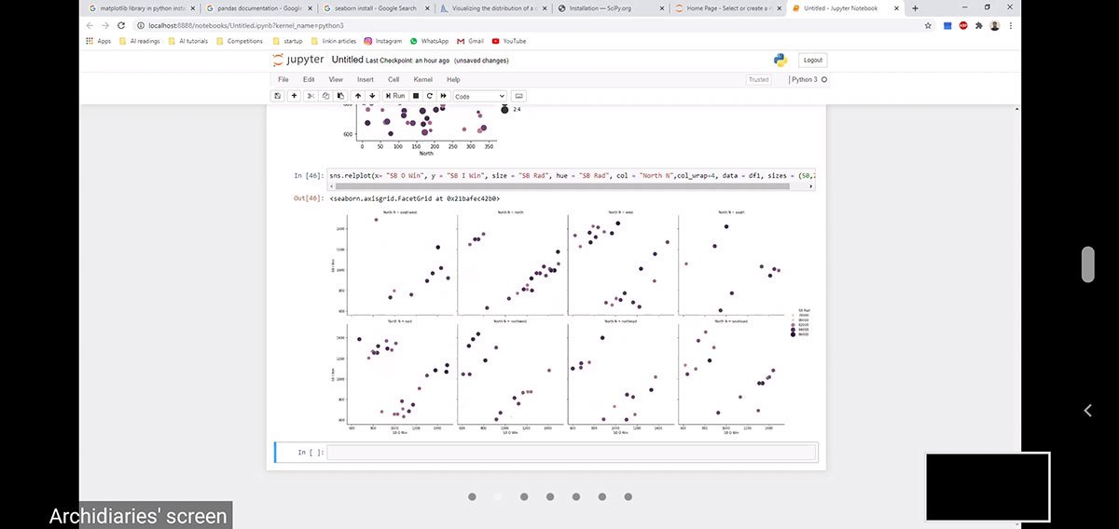Open a new browser tab
The height and width of the screenshot is (529, 1119).
point(915,8)
